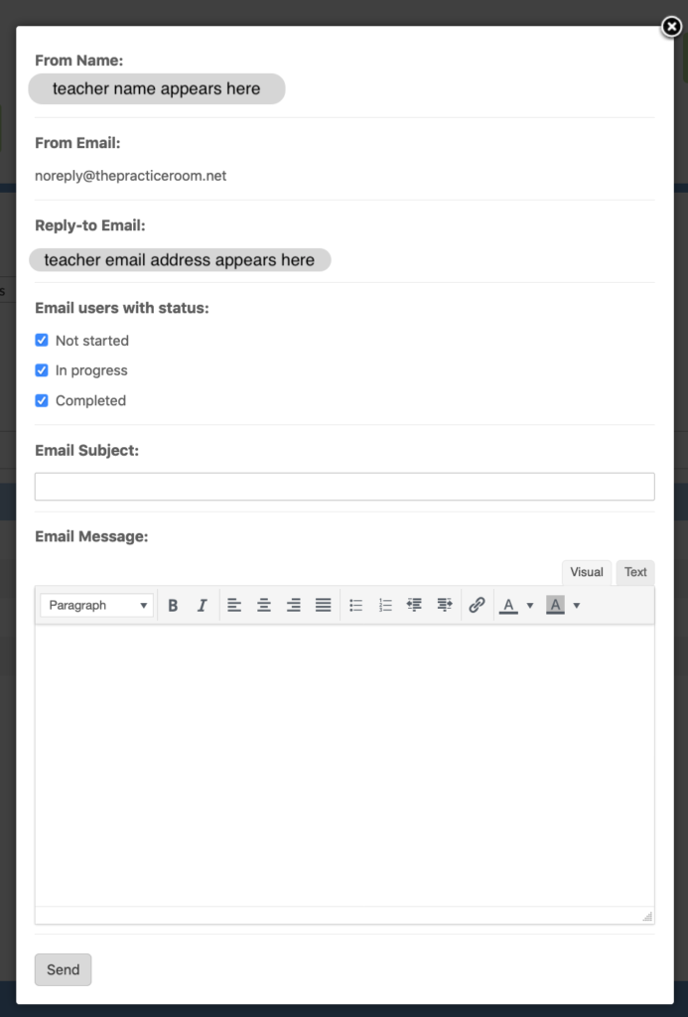Center align the email message text
This screenshot has height=1017, width=688.
[264, 605]
